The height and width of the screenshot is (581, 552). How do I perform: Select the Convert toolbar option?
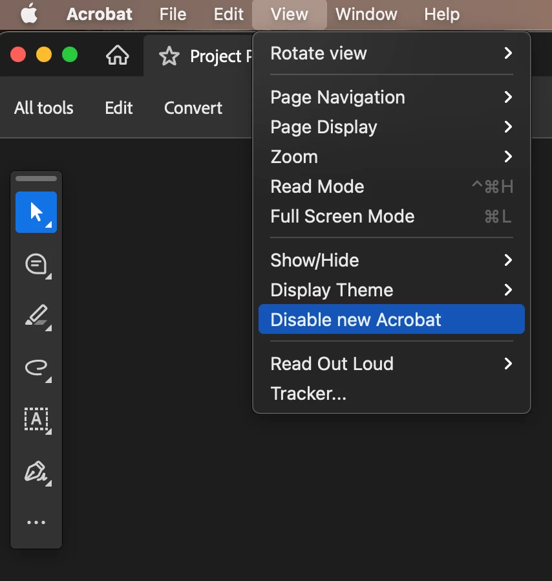point(193,108)
